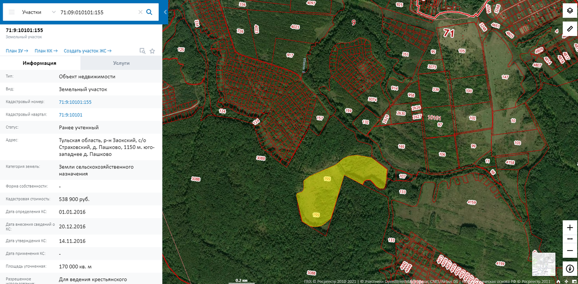The image size is (578, 284).
Task: Click the date value 14.11.2016
Action: coord(72,241)
